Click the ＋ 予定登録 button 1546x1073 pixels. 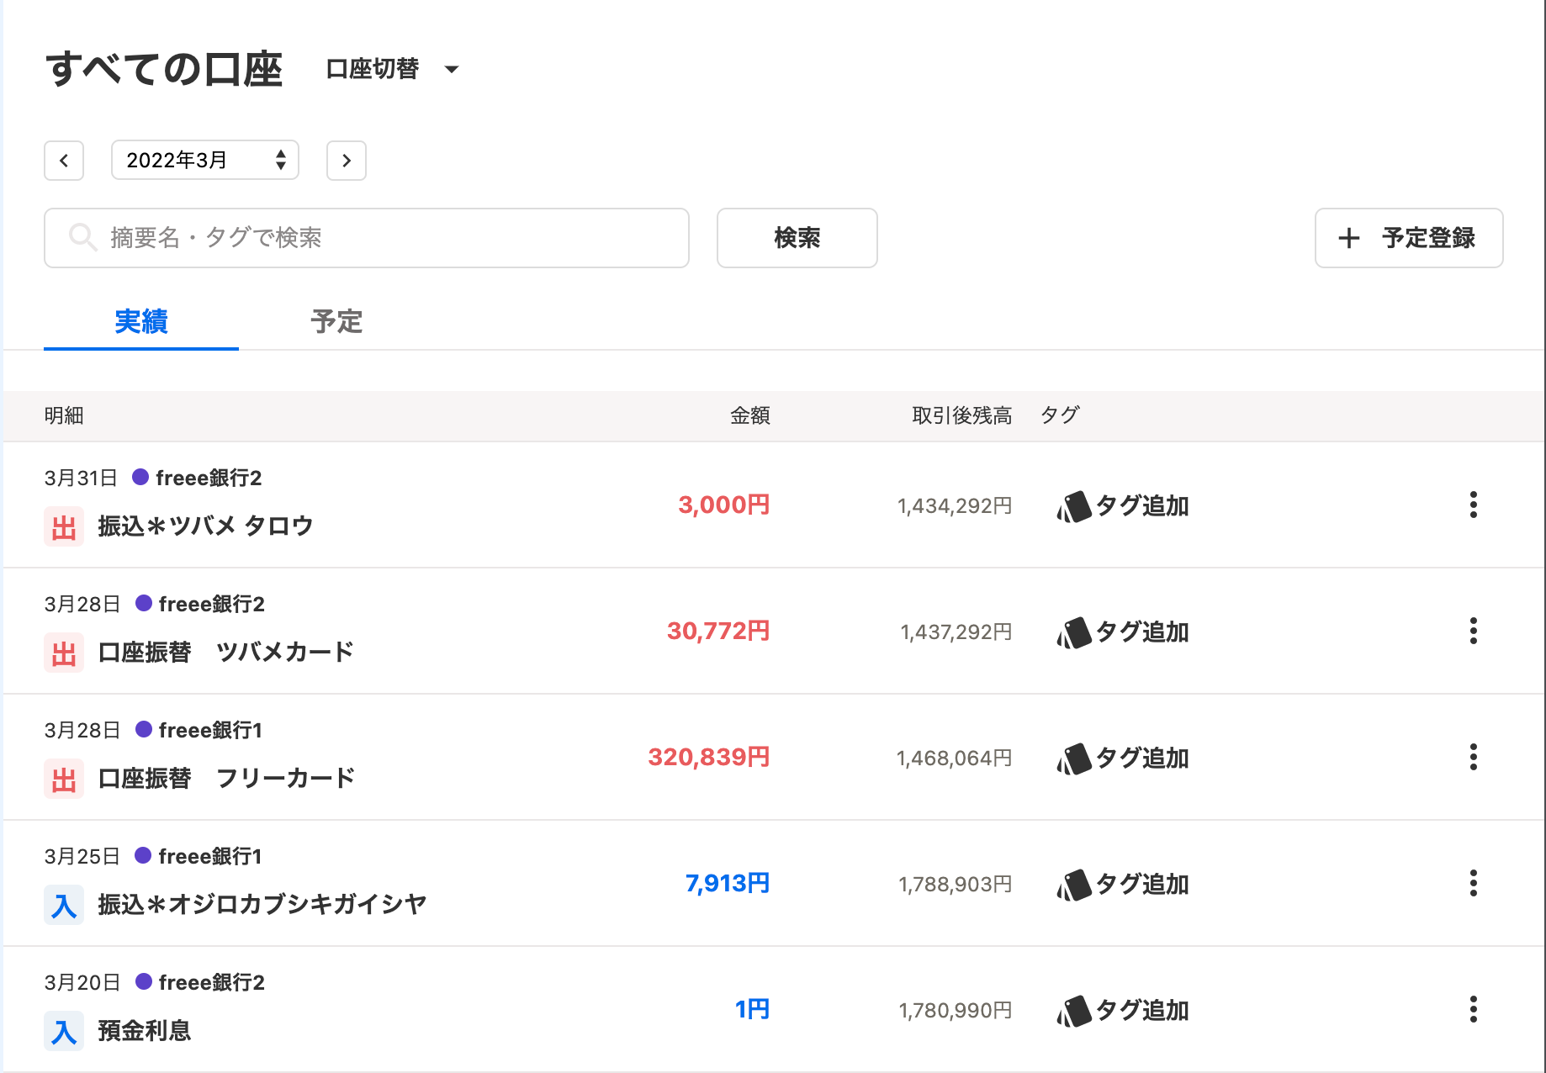1409,238
